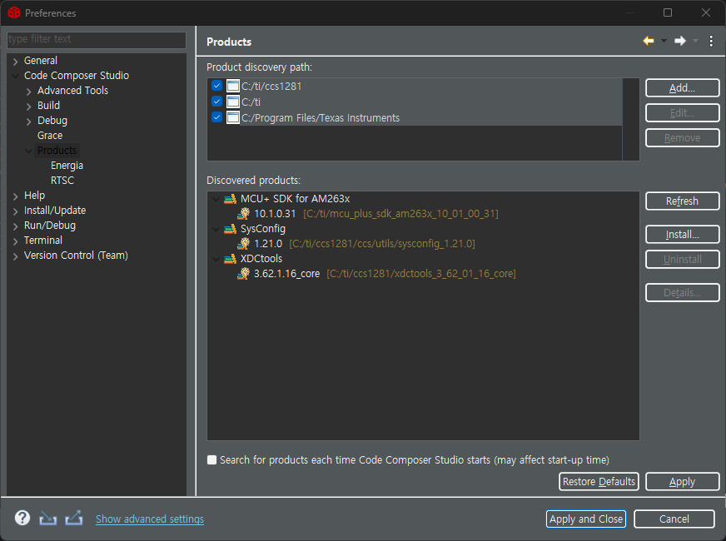Open the Show advanced settings link
The image size is (726, 541).
[150, 519]
